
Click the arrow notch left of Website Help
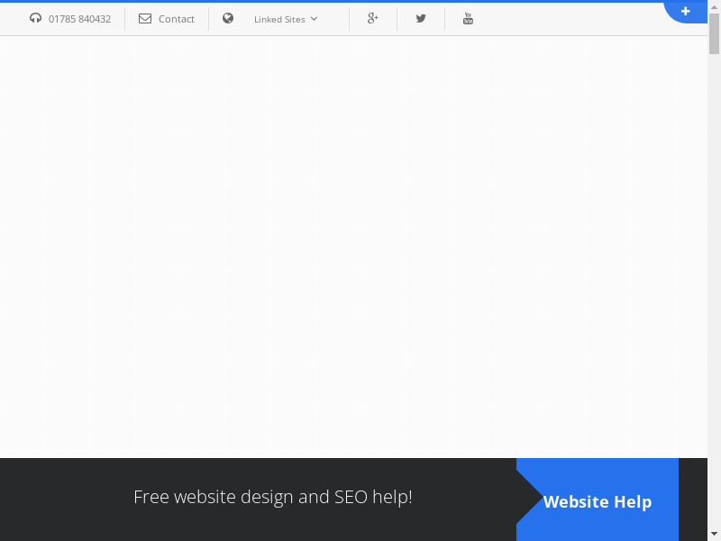click(528, 501)
